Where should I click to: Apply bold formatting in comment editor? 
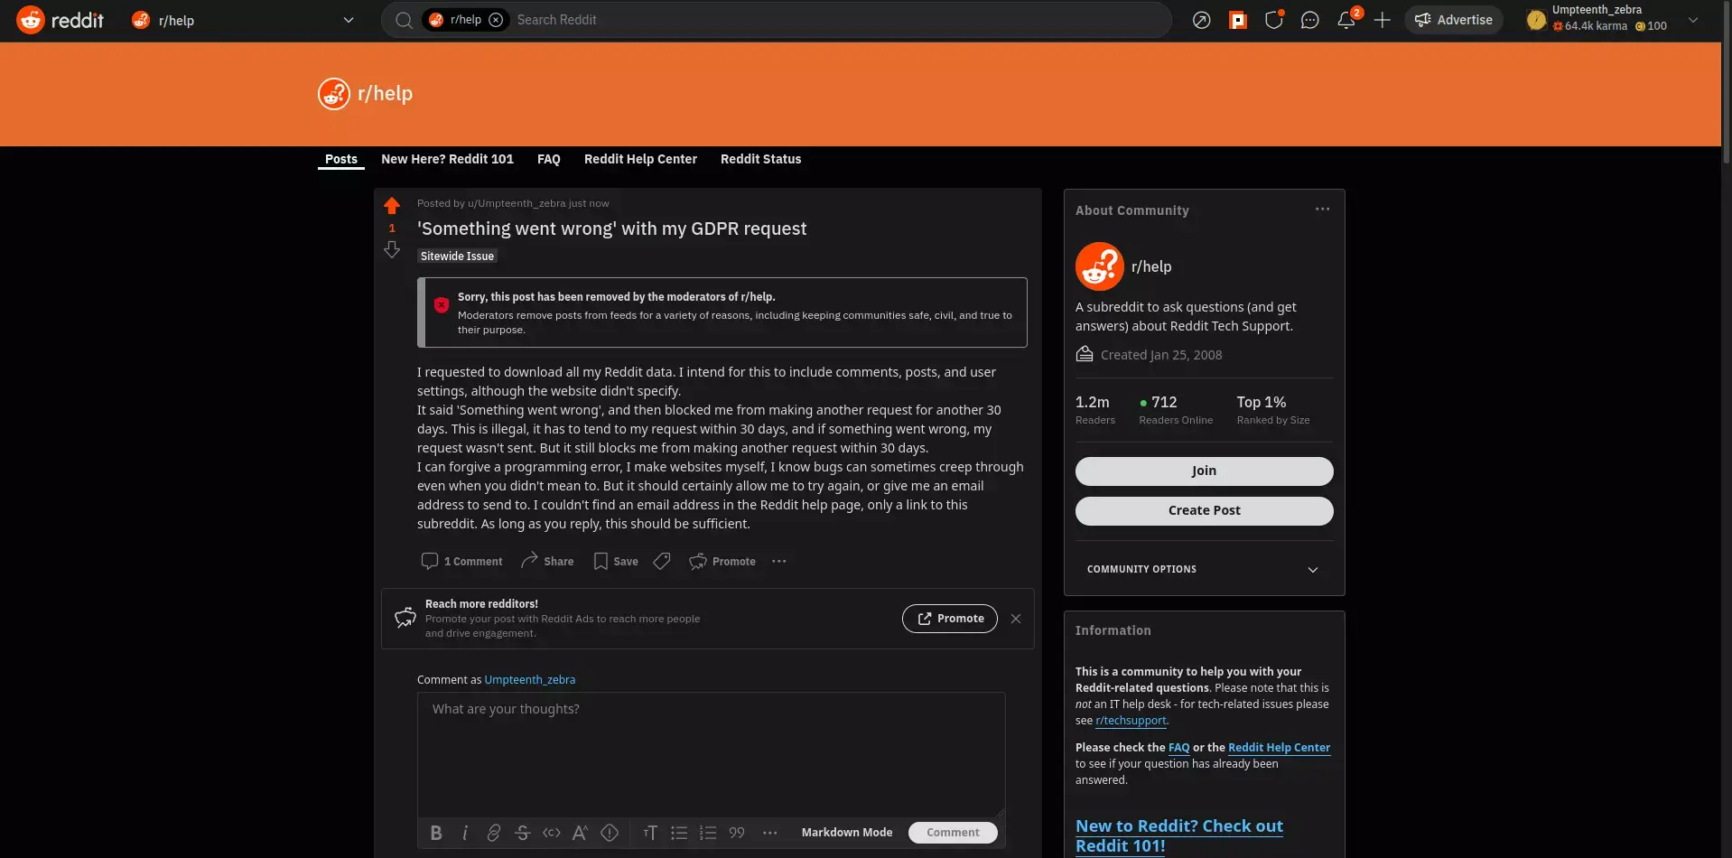click(x=436, y=833)
